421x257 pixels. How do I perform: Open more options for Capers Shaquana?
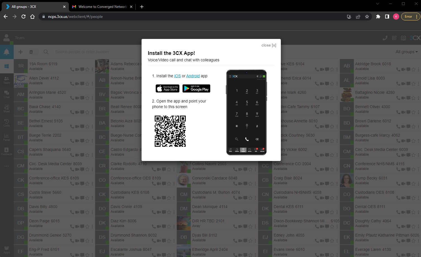tap(92, 155)
